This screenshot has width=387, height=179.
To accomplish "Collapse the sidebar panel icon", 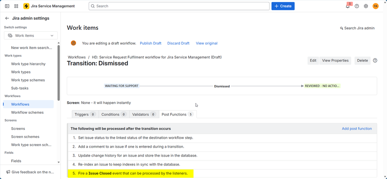I will pyautogui.click(x=7, y=6).
